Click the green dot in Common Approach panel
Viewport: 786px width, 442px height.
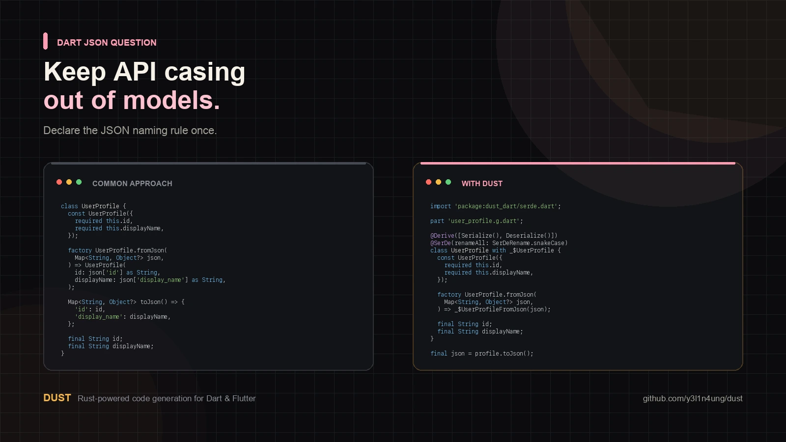[79, 182]
